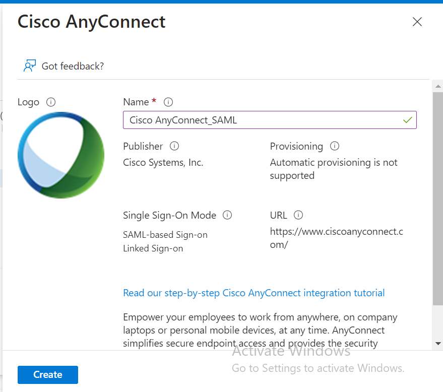Click the info icon beside Name
The image size is (443, 392).
(x=168, y=102)
